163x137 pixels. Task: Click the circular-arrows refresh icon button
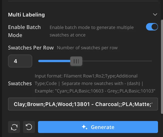14,127
